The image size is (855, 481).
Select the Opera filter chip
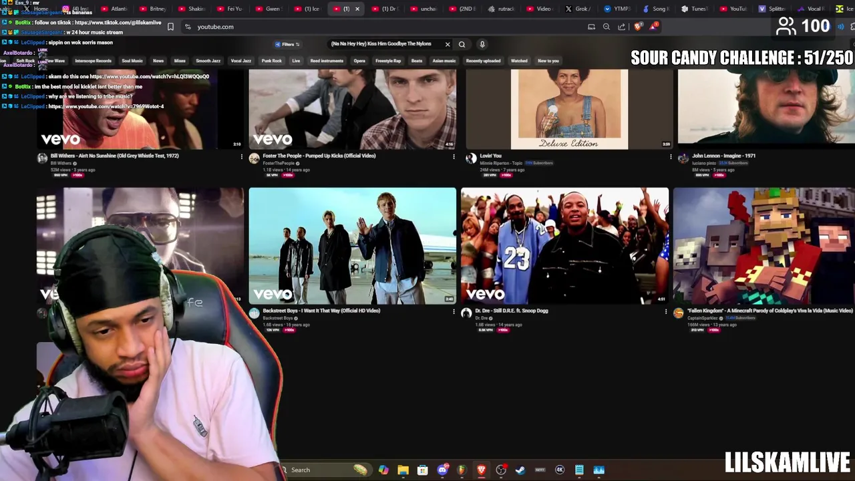(x=359, y=61)
